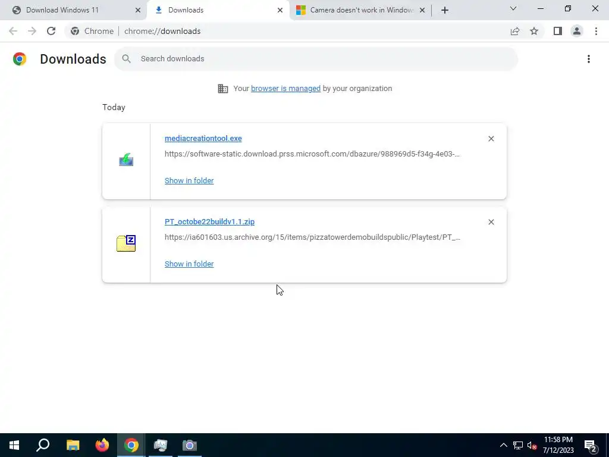Screen dimensions: 609x457
Task: Open the Chrome side panel
Action: coord(558,31)
